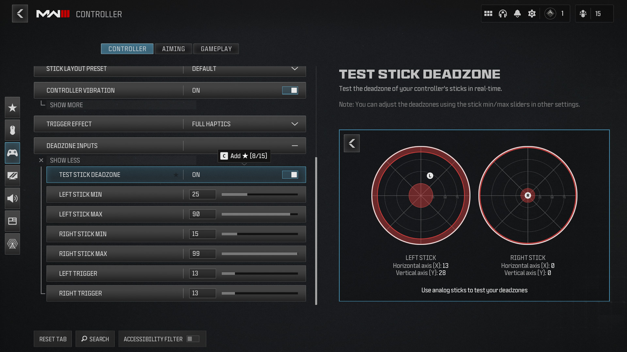Expand the Stick Layout Preset dropdown
The height and width of the screenshot is (352, 627).
tap(295, 68)
